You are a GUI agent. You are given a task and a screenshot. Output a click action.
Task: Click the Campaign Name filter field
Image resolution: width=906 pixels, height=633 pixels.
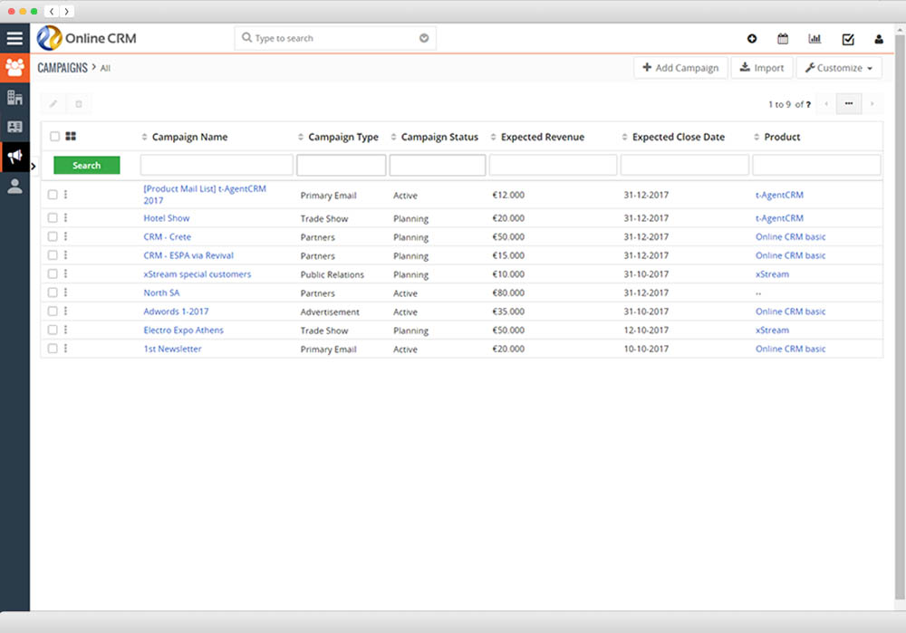click(217, 165)
